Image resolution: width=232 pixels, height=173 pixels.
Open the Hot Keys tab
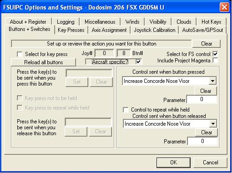(211, 22)
